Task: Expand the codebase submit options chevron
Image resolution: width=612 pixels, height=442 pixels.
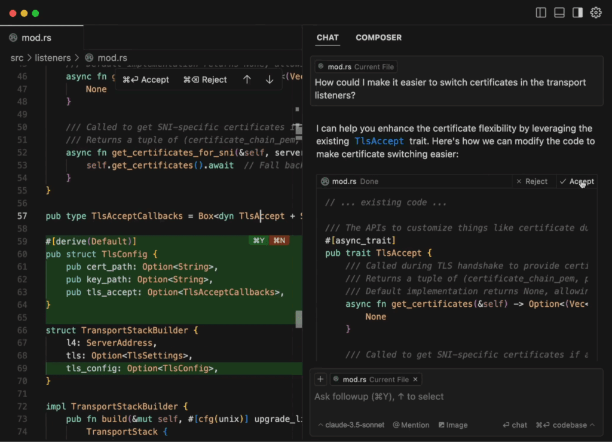Action: tap(592, 425)
